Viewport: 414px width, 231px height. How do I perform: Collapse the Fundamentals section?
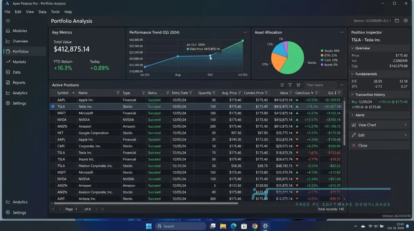tap(353, 74)
